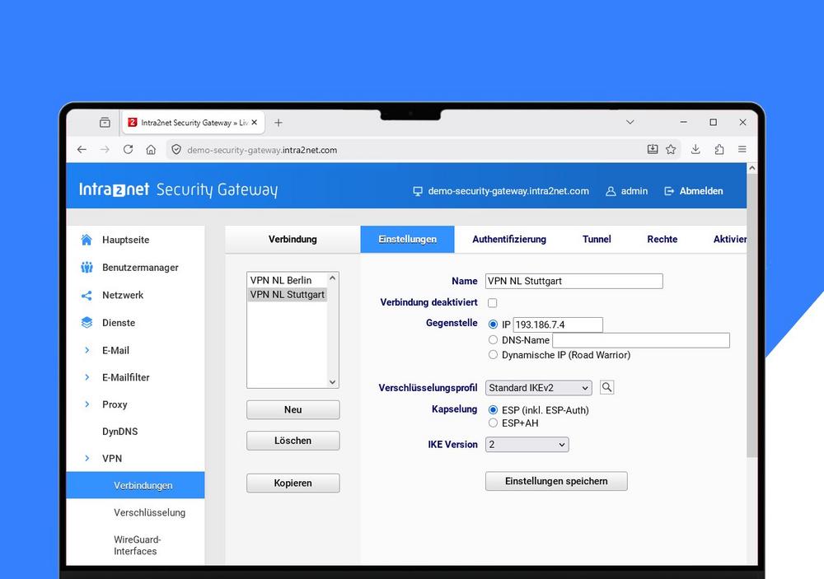Viewport: 824px width, 579px height.
Task: Switch to the Tunnel tab
Action: (597, 239)
